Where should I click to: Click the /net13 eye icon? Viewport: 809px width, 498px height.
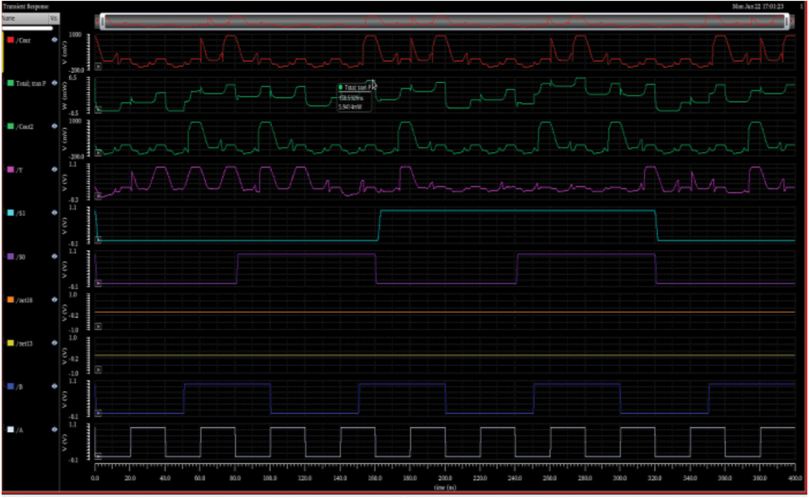coord(54,343)
